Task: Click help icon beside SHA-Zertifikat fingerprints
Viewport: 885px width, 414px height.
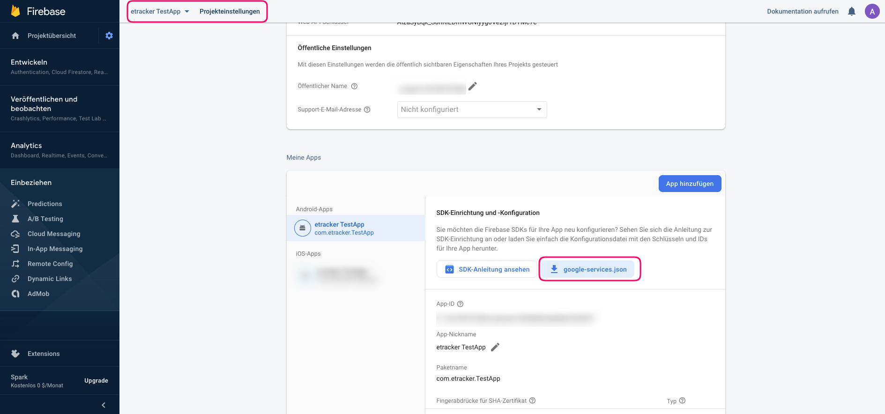Action: click(532, 400)
